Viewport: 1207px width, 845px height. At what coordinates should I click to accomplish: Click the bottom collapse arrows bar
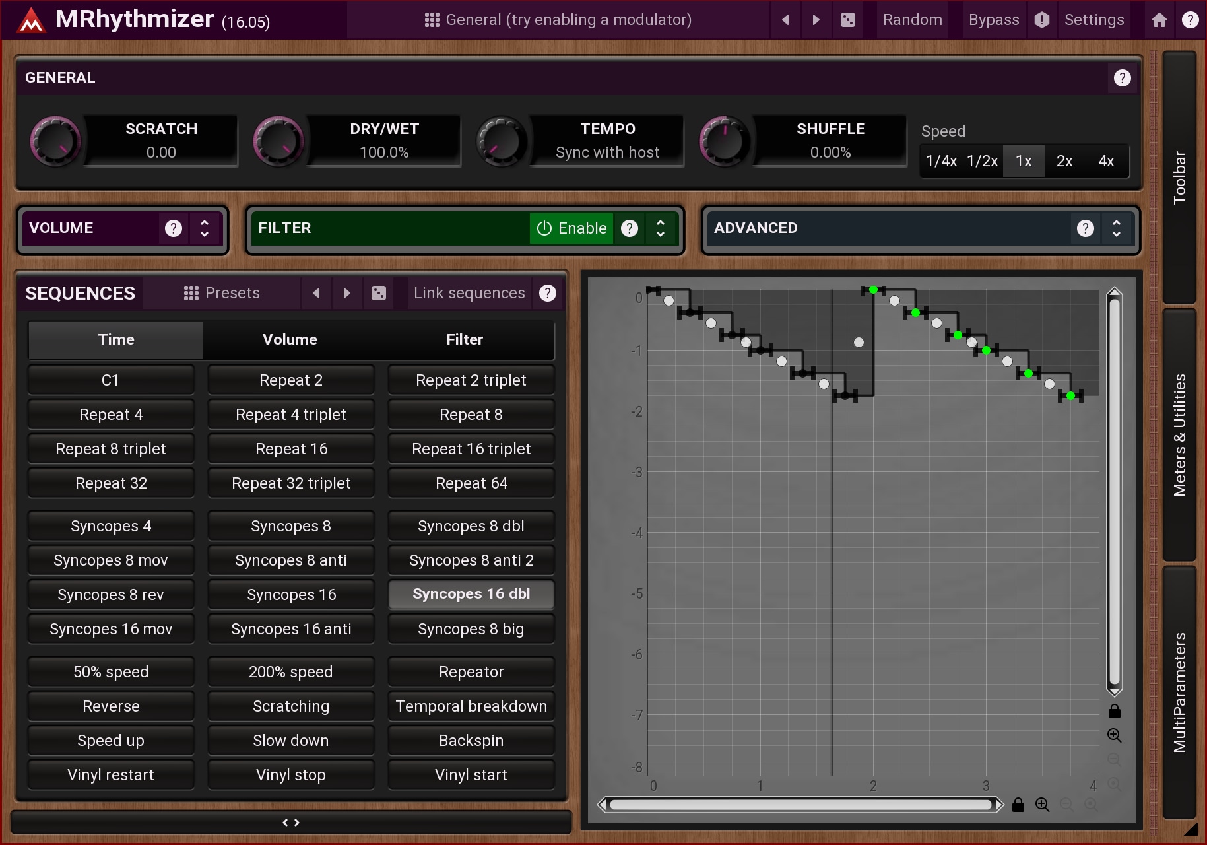click(x=291, y=823)
